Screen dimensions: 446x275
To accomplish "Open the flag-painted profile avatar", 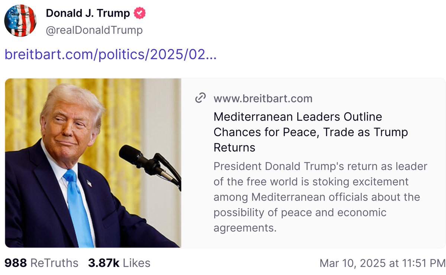I will tap(20, 21).
